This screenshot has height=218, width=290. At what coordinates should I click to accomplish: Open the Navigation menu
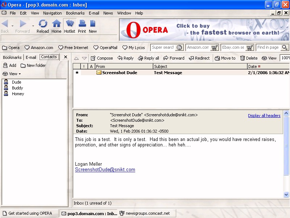(x=52, y=13)
